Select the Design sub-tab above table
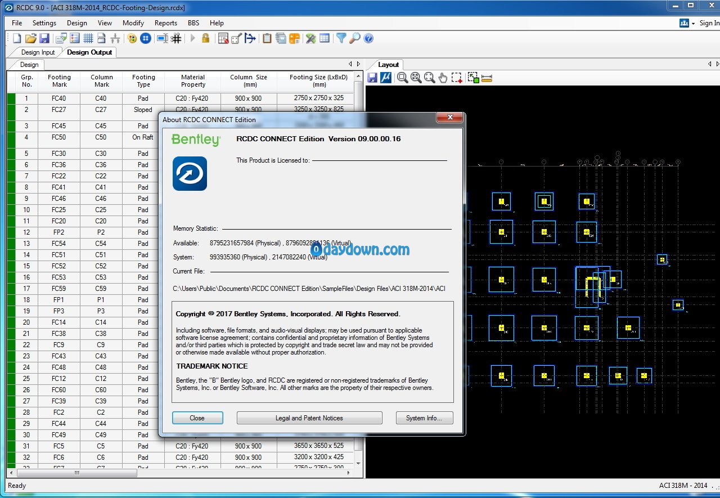This screenshot has width=720, height=498. tap(29, 65)
